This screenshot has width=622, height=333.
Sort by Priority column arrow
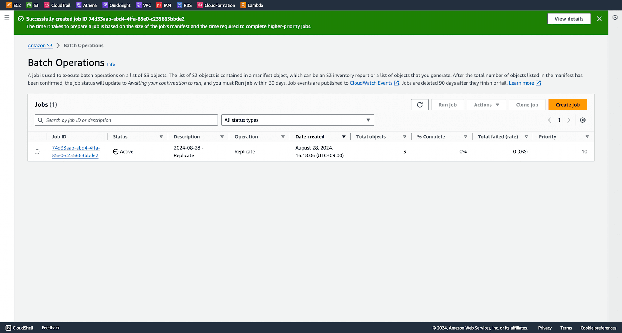tap(587, 137)
